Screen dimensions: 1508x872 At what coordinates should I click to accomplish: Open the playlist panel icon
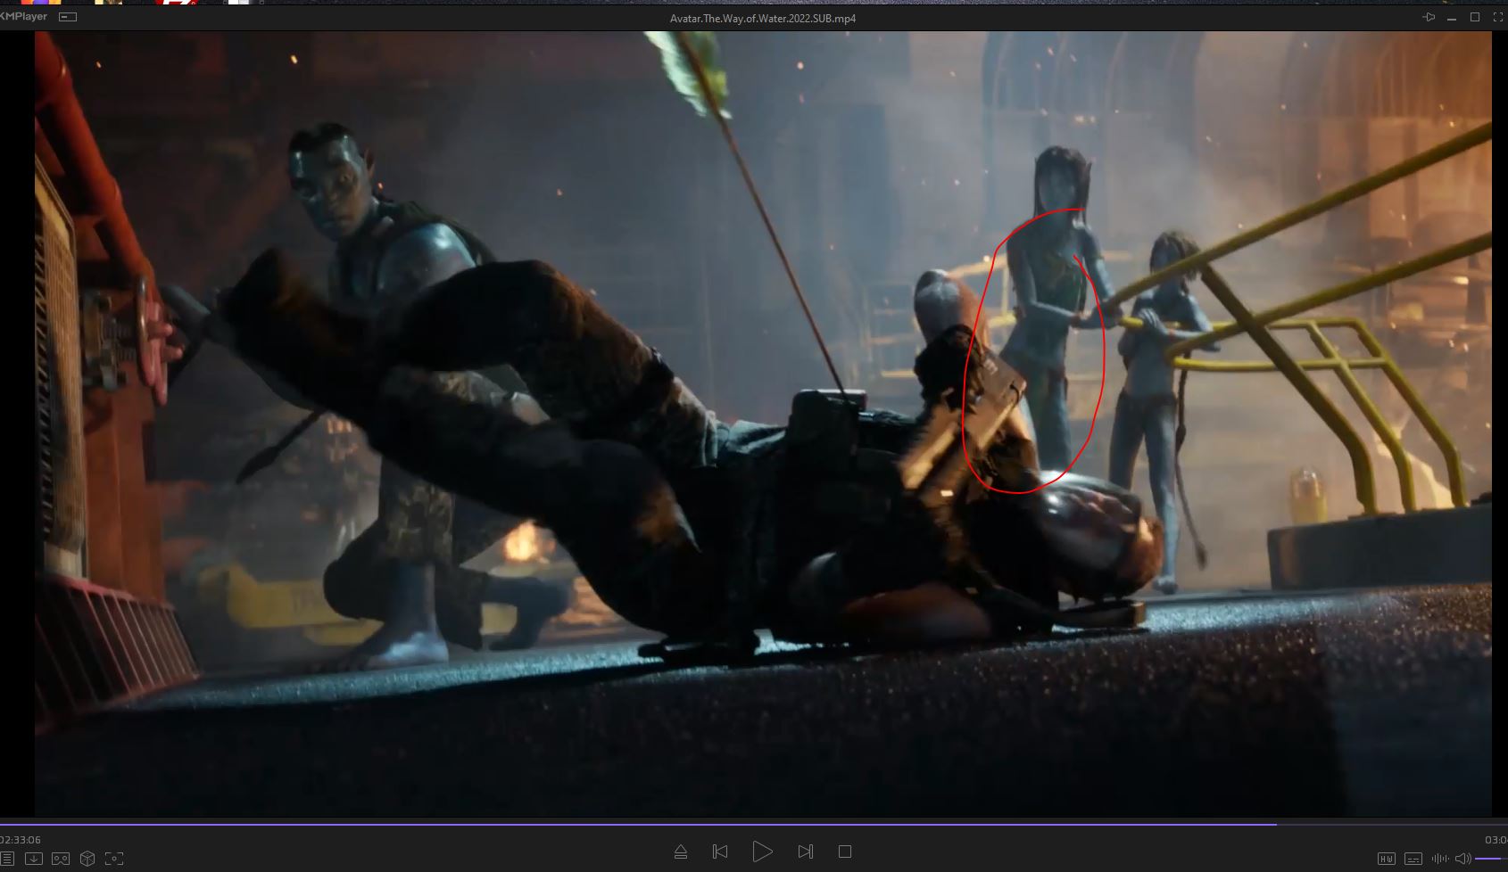(x=6, y=859)
